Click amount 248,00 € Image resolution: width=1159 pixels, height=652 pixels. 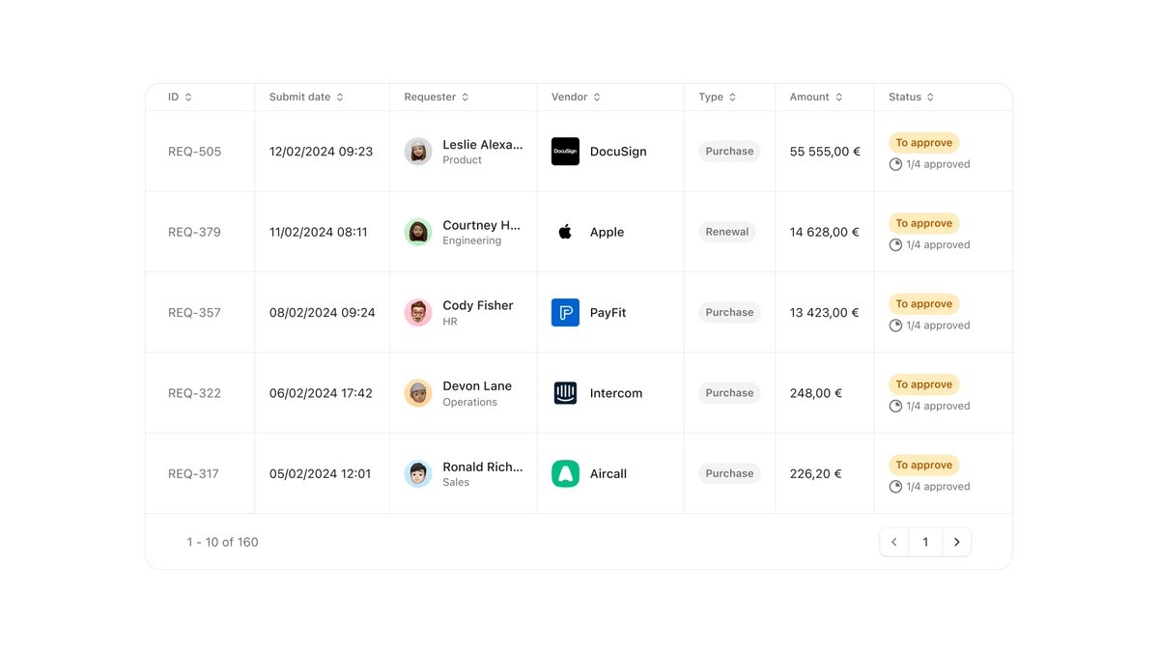(x=815, y=393)
